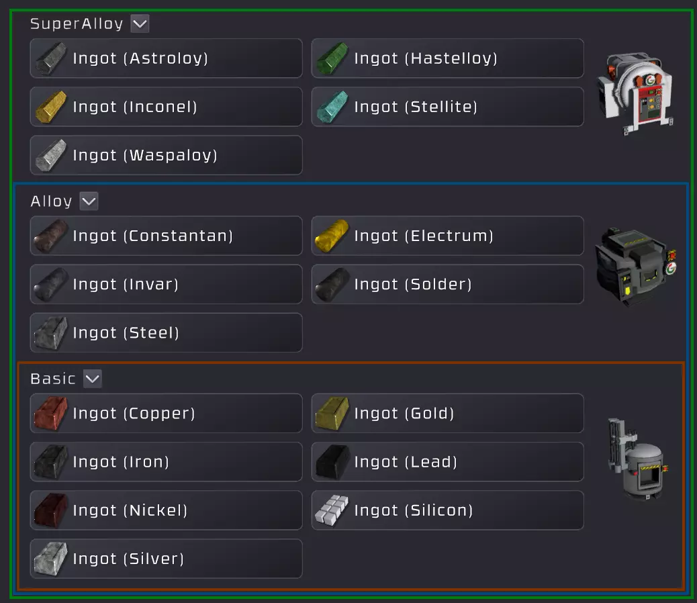Select Ingot (Lead) recipe
This screenshot has height=603, width=697.
(448, 462)
